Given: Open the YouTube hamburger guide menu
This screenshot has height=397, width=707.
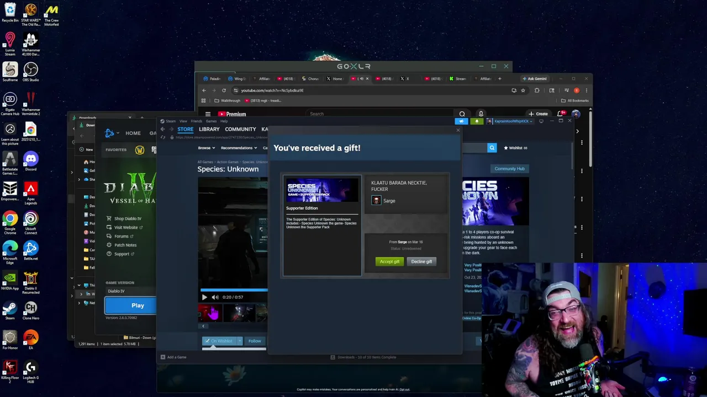Looking at the screenshot, I should [208, 114].
